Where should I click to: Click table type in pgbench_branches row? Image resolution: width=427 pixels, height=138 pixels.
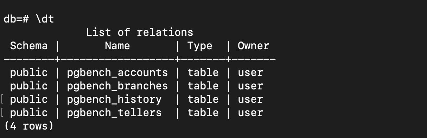(x=203, y=86)
